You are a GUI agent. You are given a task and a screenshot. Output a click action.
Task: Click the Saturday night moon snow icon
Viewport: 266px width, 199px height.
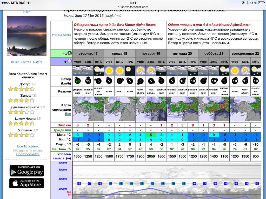(224, 70)
